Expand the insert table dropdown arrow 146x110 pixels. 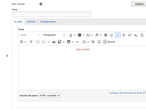pos(72,42)
